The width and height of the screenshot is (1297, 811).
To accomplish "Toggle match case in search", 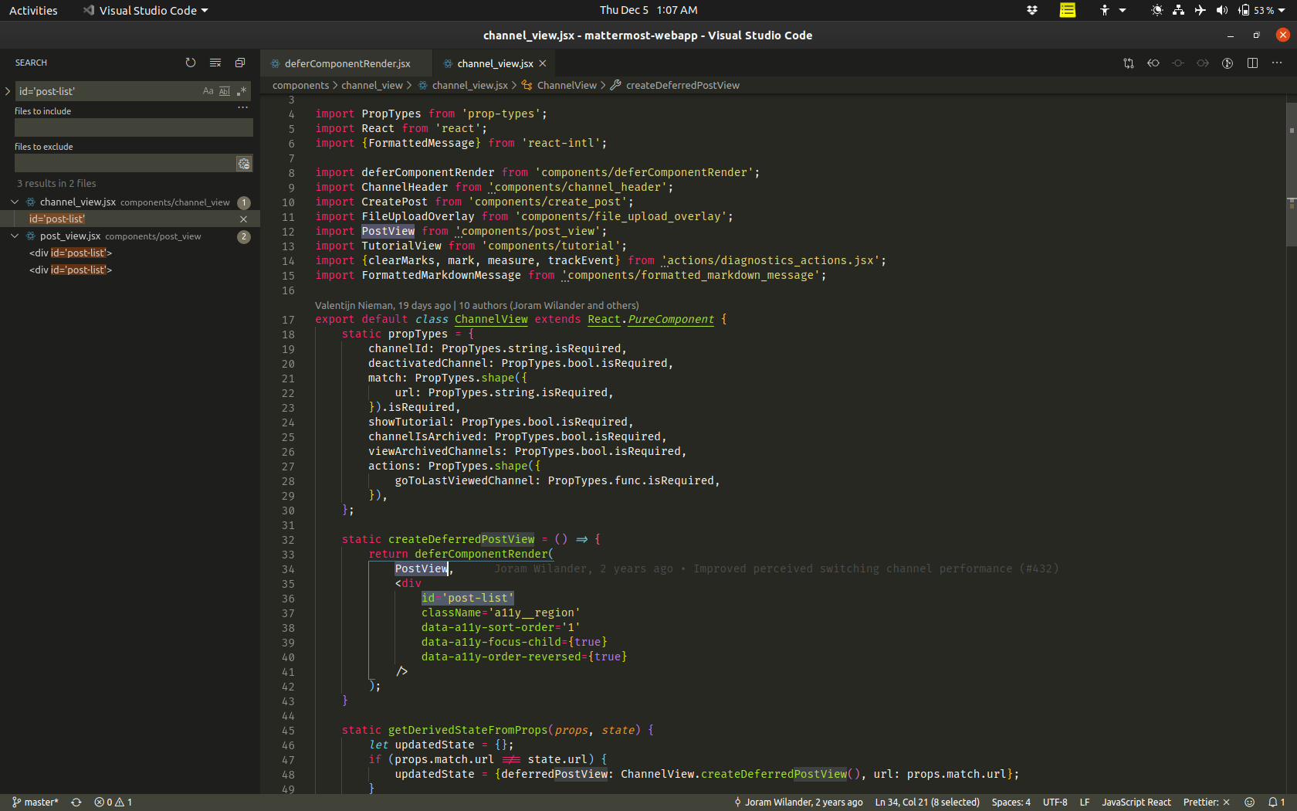I will (x=208, y=91).
